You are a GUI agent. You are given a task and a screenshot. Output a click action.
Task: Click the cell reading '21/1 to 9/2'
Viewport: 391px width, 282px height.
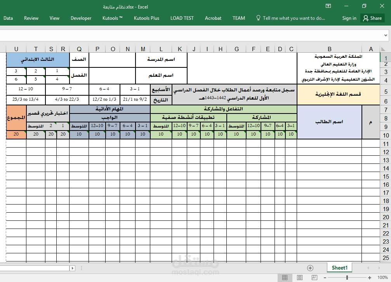[135, 99]
